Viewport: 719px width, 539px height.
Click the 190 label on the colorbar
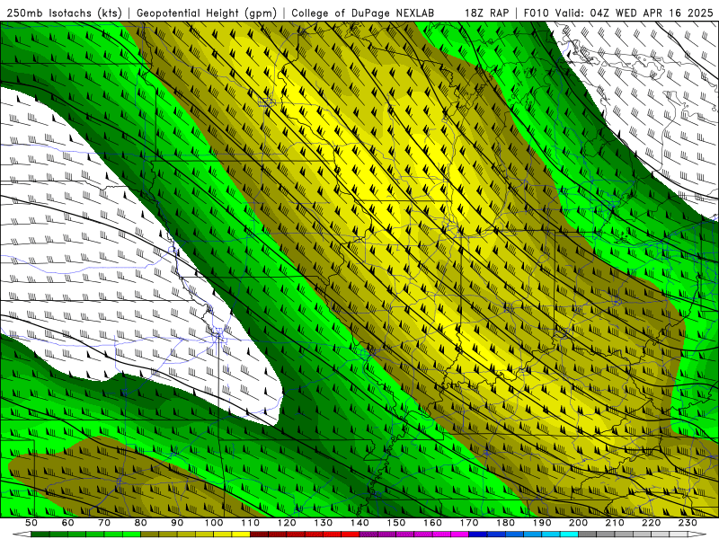542,523
